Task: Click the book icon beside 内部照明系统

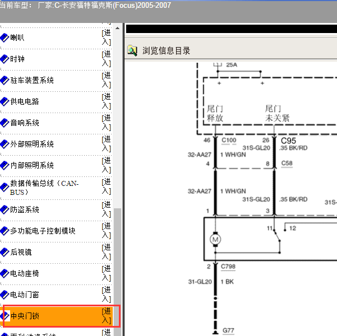Action: (4, 166)
